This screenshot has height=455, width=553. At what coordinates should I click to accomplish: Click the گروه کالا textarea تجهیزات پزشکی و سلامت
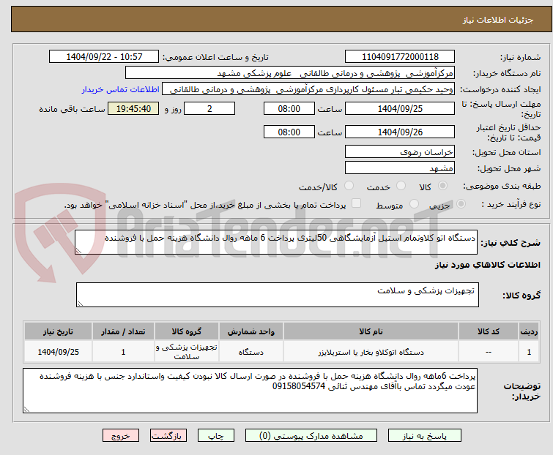(x=277, y=295)
